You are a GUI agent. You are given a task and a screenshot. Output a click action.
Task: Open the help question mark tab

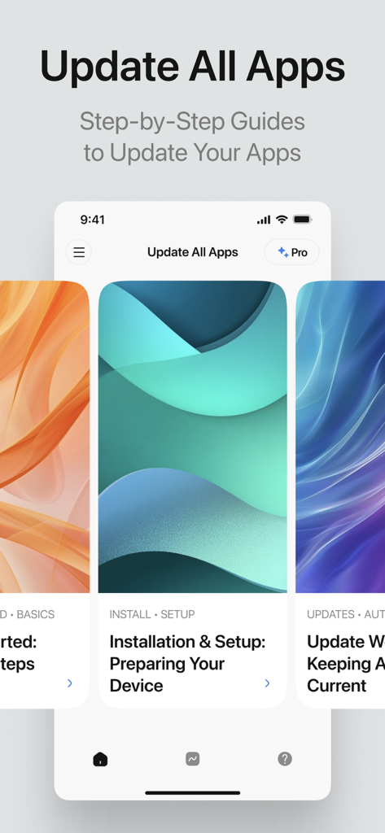(x=285, y=759)
